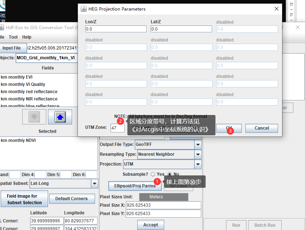Image resolution: width=305 pixels, height=230 pixels.
Task: Open the Resampling Type dropdown
Action: tap(197, 154)
